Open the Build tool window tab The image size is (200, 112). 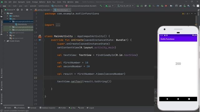click(x=81, y=108)
